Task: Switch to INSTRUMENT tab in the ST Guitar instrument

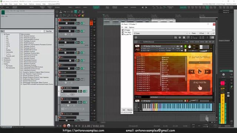Action: tap(154, 97)
